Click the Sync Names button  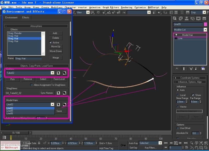tap(47, 93)
